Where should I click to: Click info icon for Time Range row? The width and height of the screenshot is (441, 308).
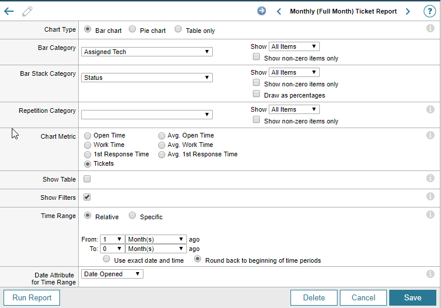pyautogui.click(x=430, y=215)
